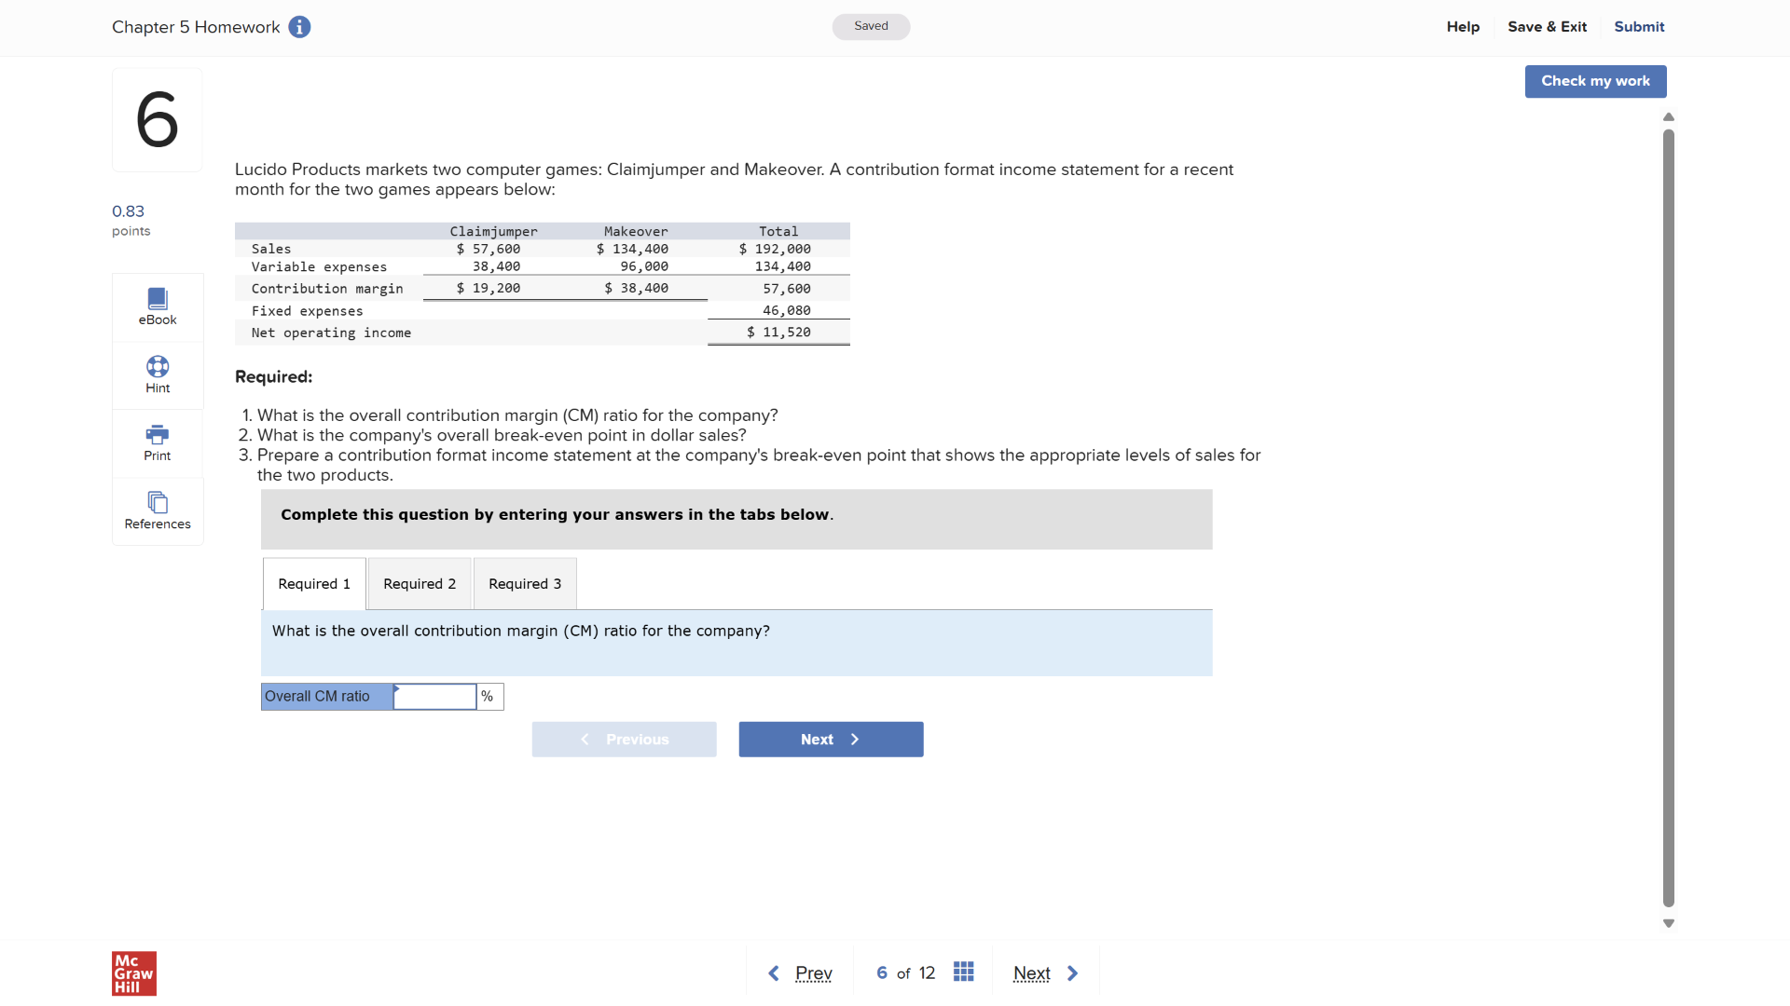Click the Check my work button
The image size is (1790, 1006).
coord(1595,81)
